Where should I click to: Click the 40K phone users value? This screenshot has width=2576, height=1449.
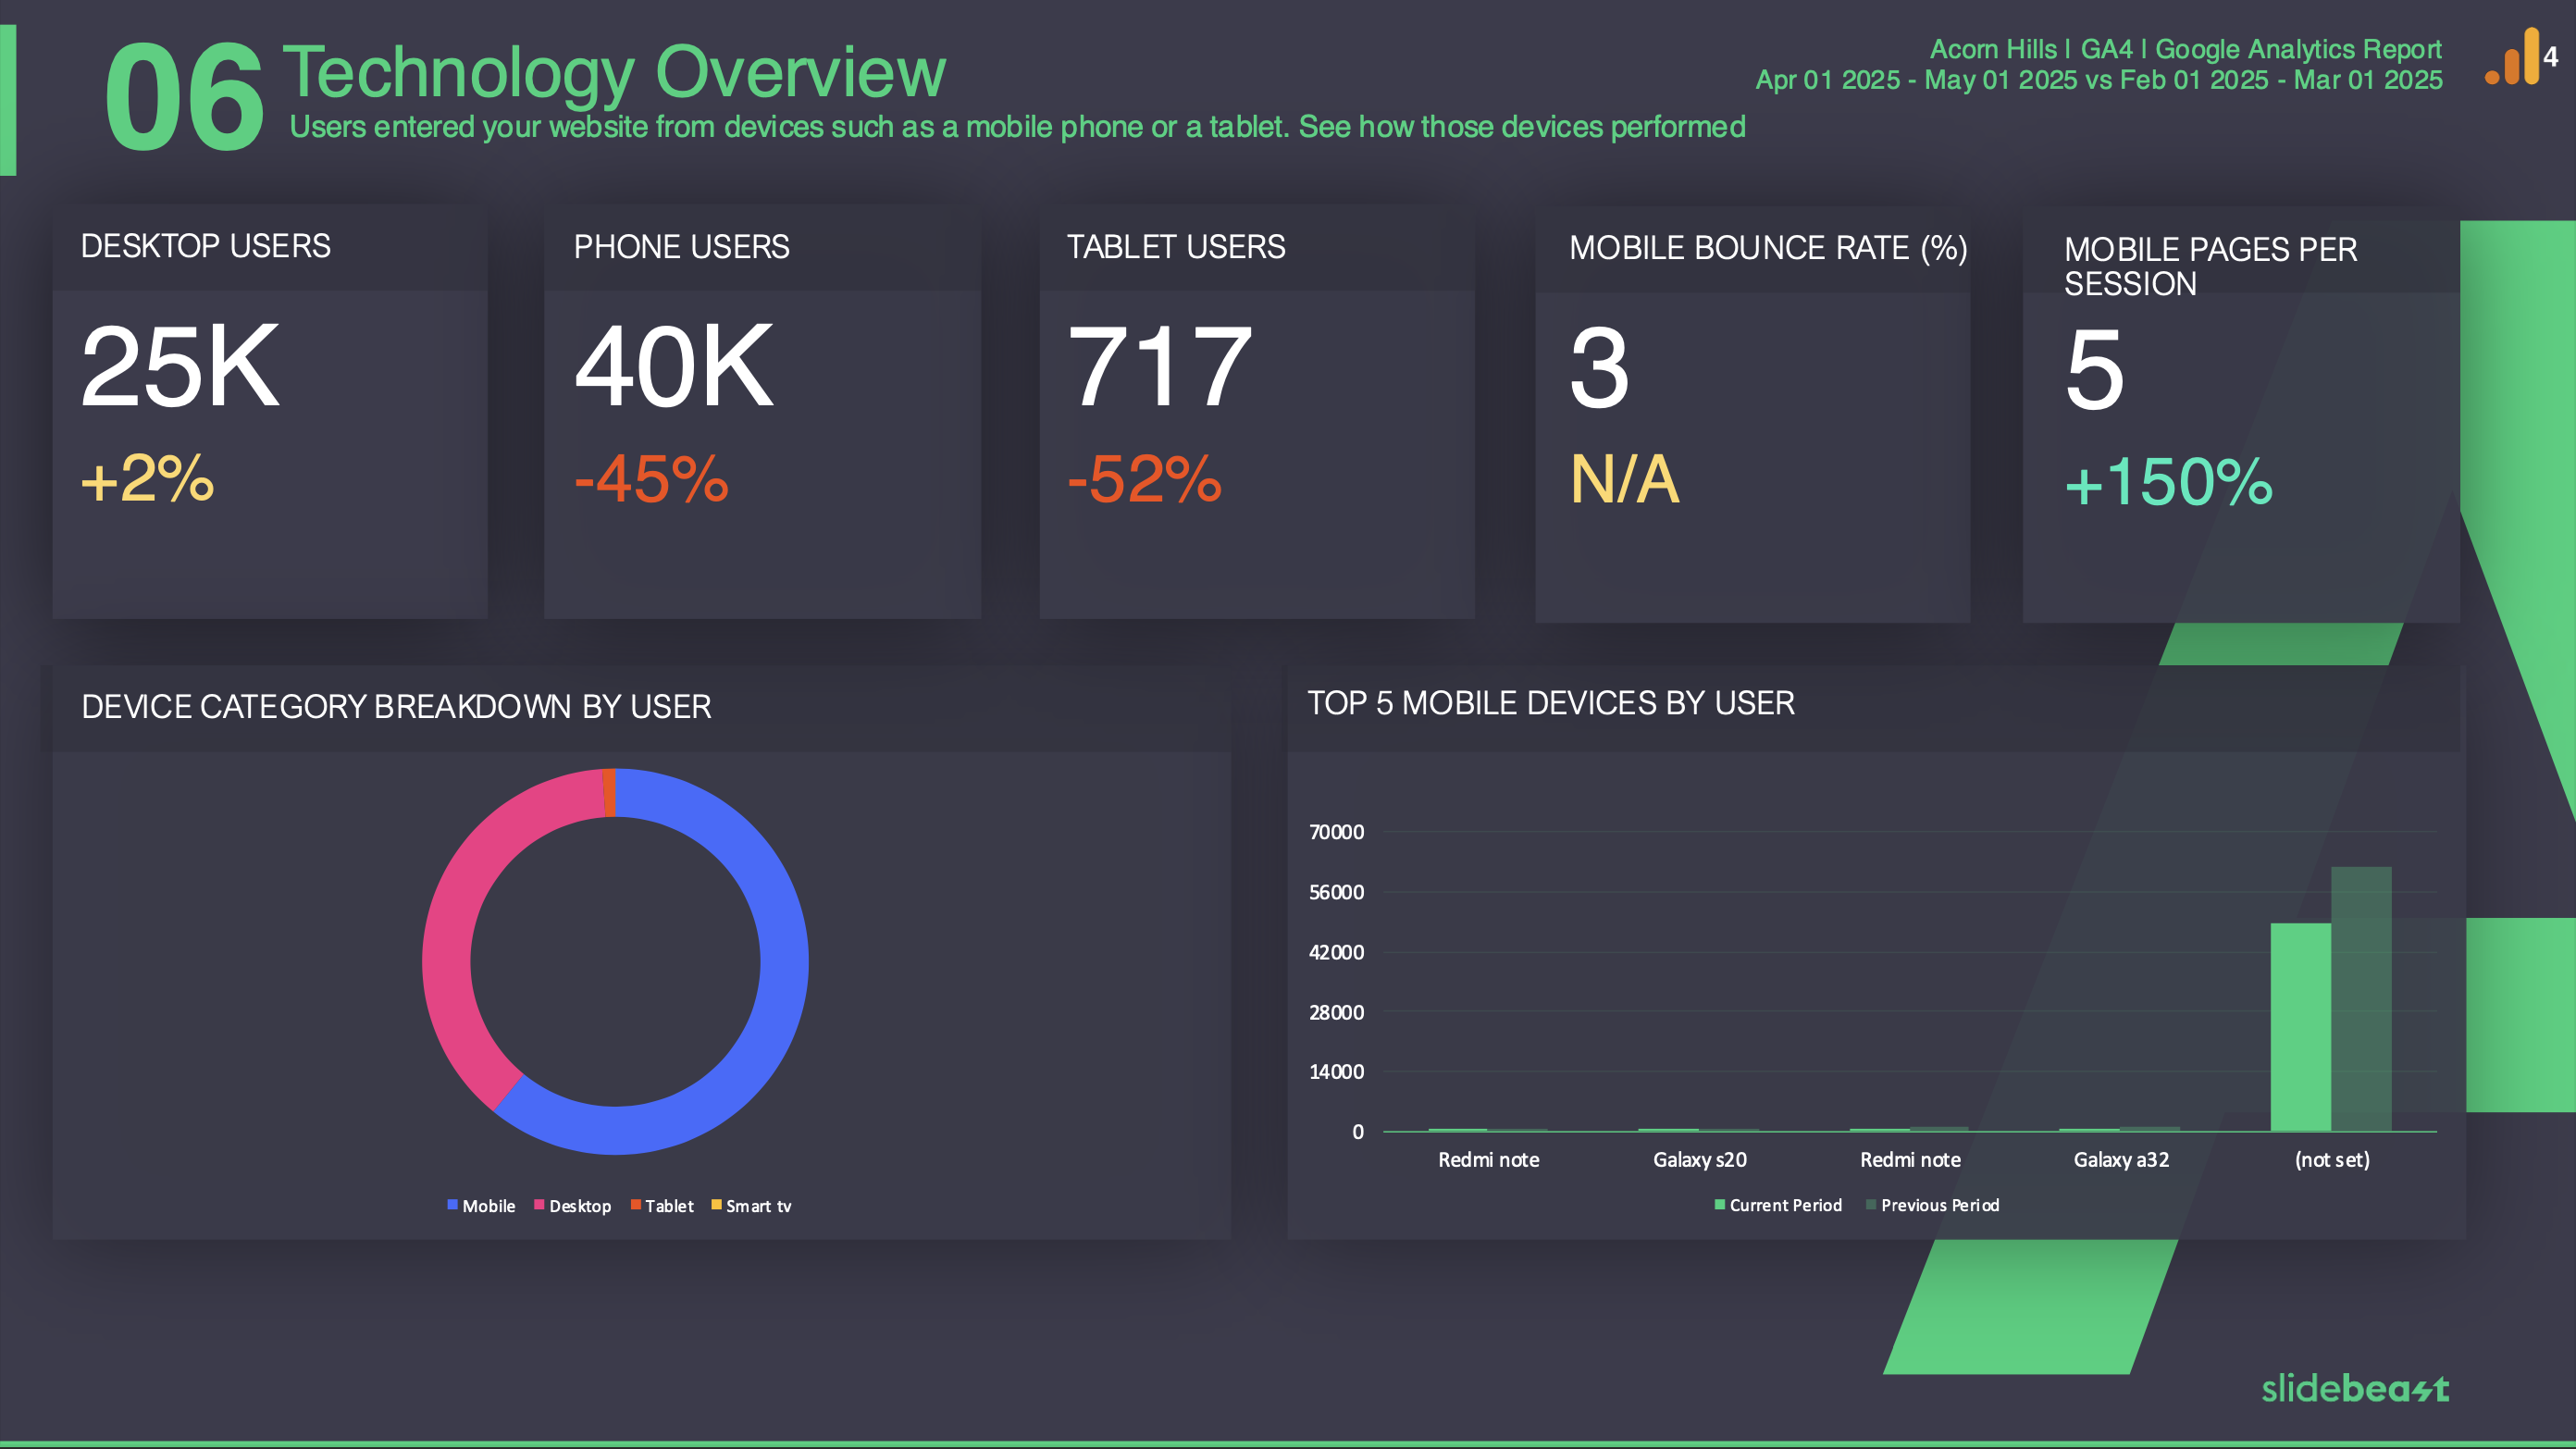pyautogui.click(x=674, y=366)
